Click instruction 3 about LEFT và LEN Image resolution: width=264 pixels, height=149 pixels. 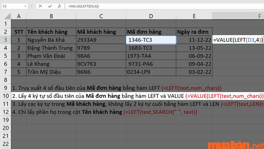(x=138, y=104)
